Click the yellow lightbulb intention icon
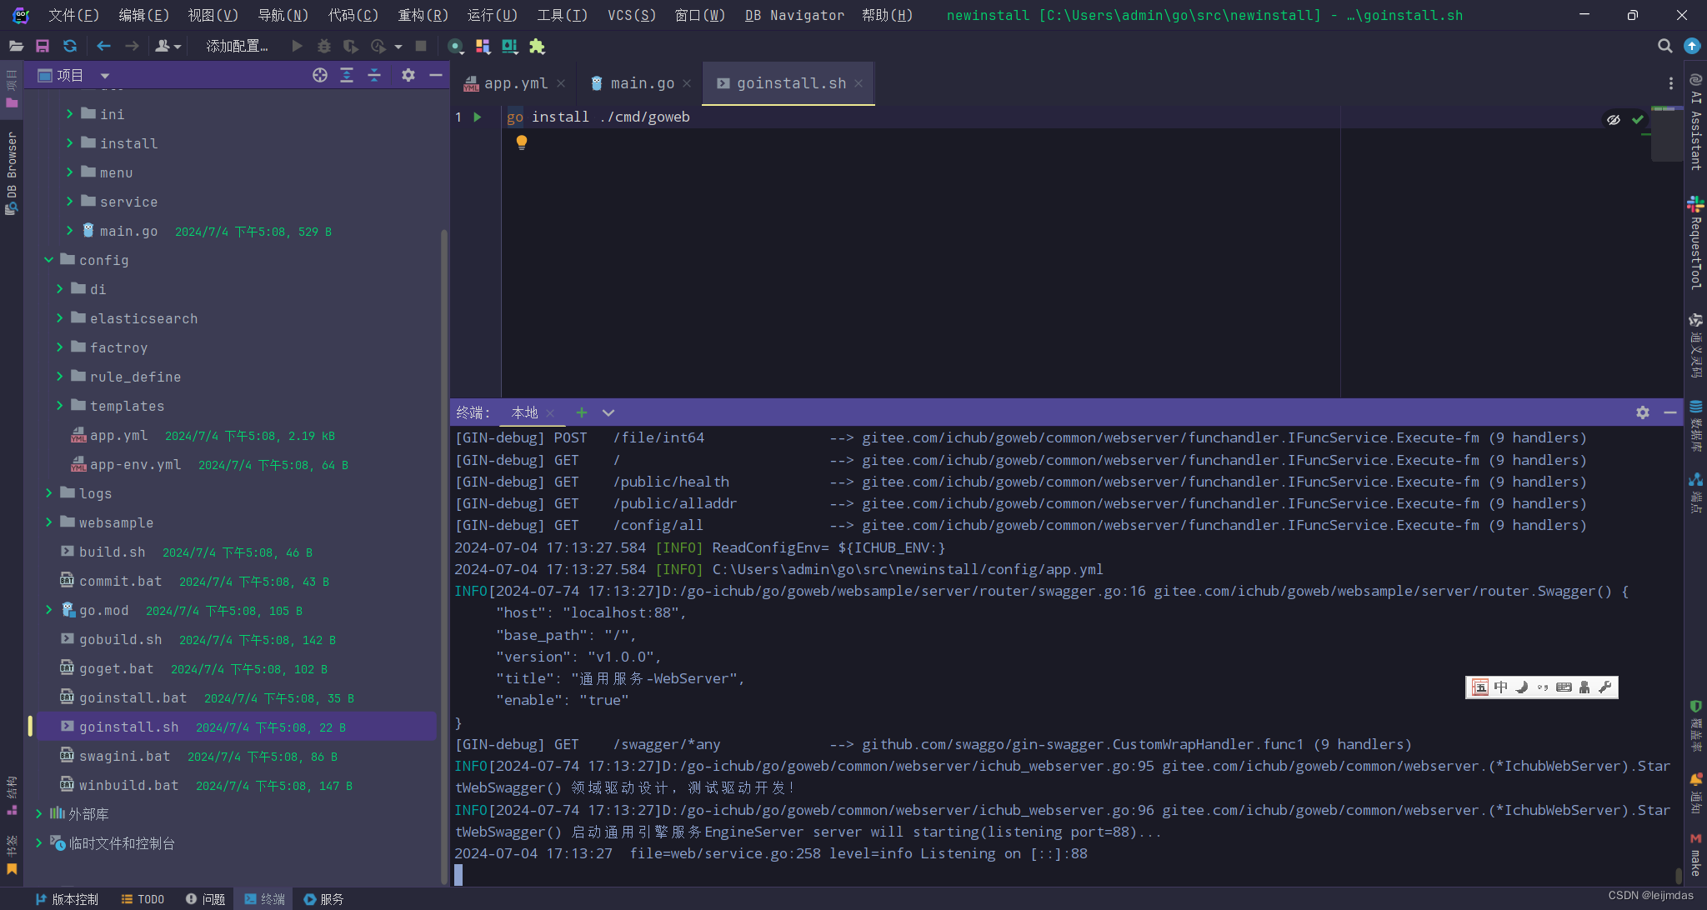The image size is (1707, 910). tap(522, 142)
